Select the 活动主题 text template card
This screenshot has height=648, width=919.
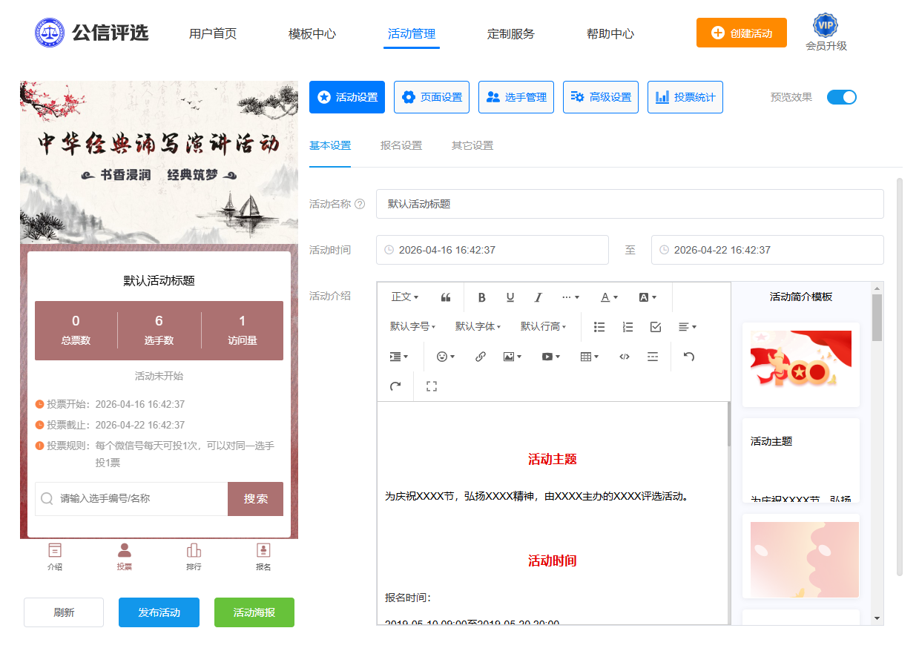pyautogui.click(x=801, y=460)
